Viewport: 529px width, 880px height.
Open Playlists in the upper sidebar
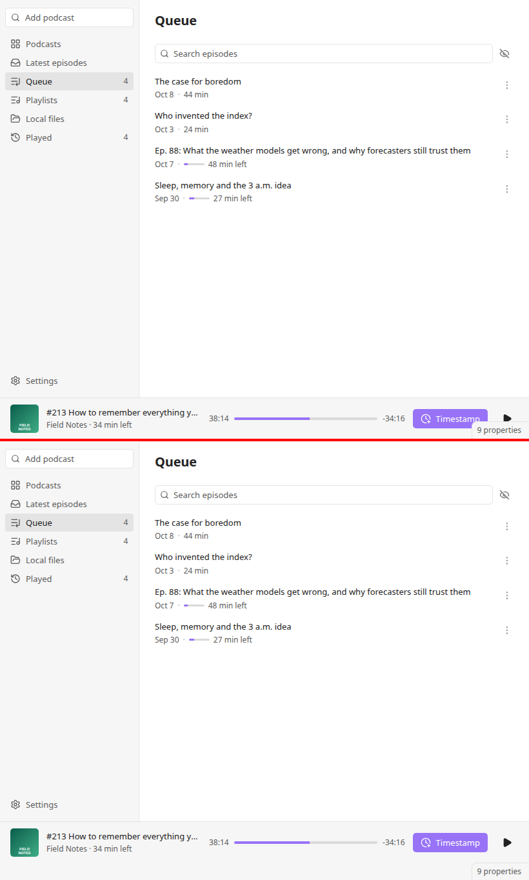coord(69,100)
